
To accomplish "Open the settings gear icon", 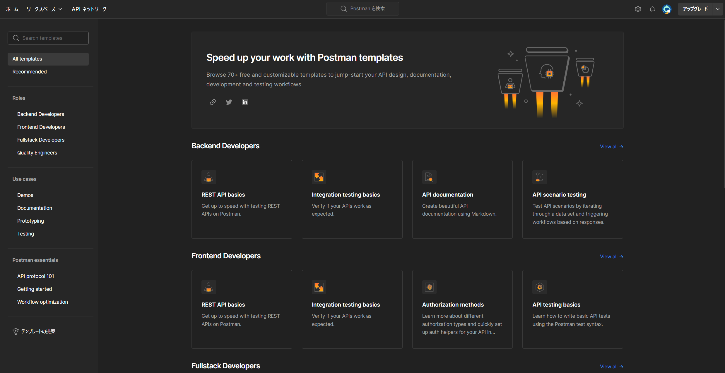I will coord(638,9).
